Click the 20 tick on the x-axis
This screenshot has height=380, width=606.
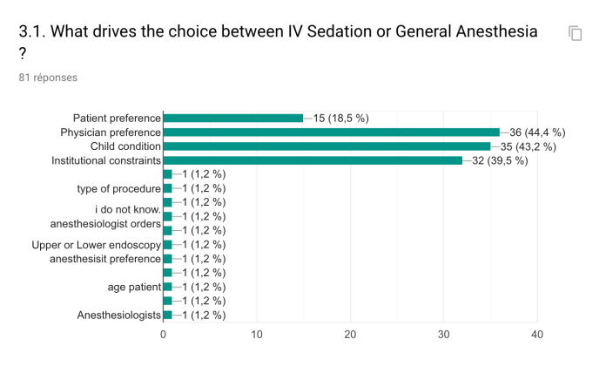[x=350, y=334]
